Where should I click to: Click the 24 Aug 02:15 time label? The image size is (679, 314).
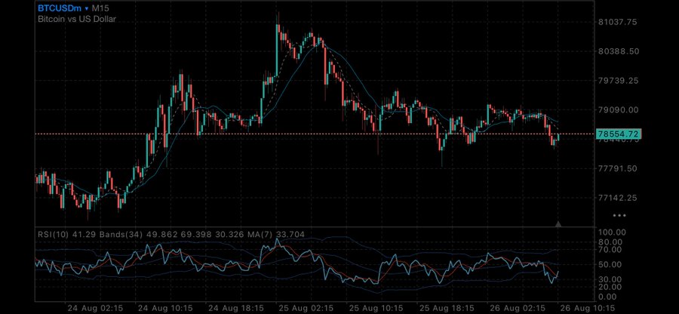pos(95,308)
